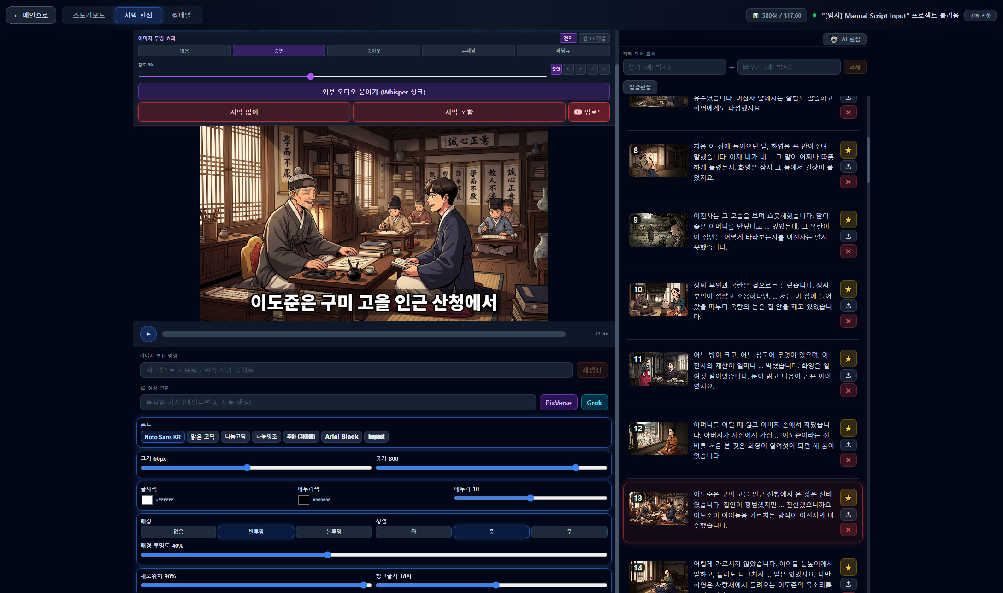Open the black 테두리색 color swatch
Screen dimensions: 1003x593
pos(304,500)
